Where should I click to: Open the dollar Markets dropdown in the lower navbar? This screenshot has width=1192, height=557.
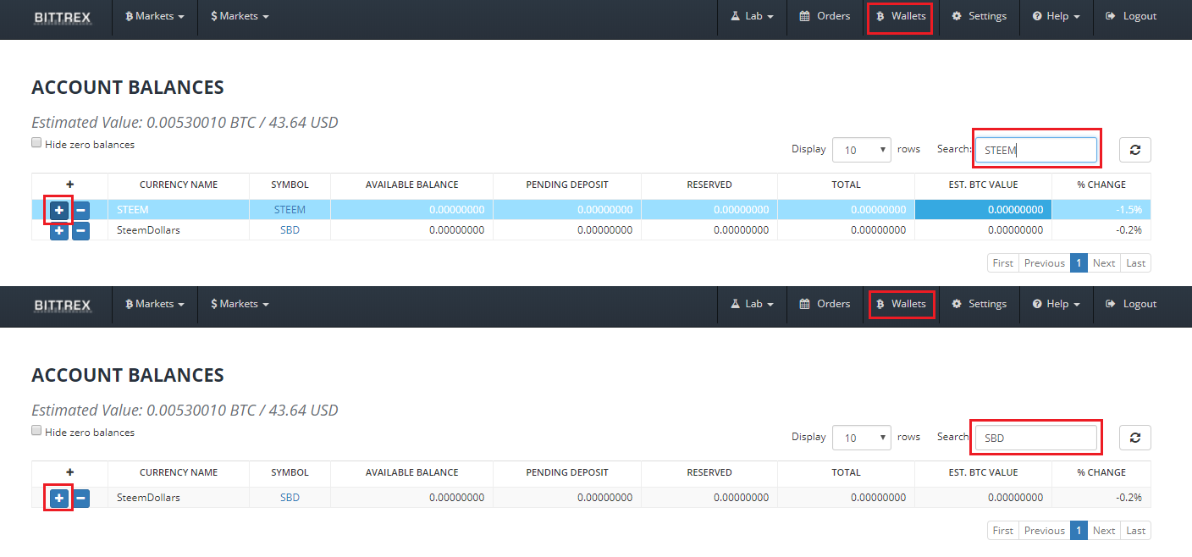[240, 304]
